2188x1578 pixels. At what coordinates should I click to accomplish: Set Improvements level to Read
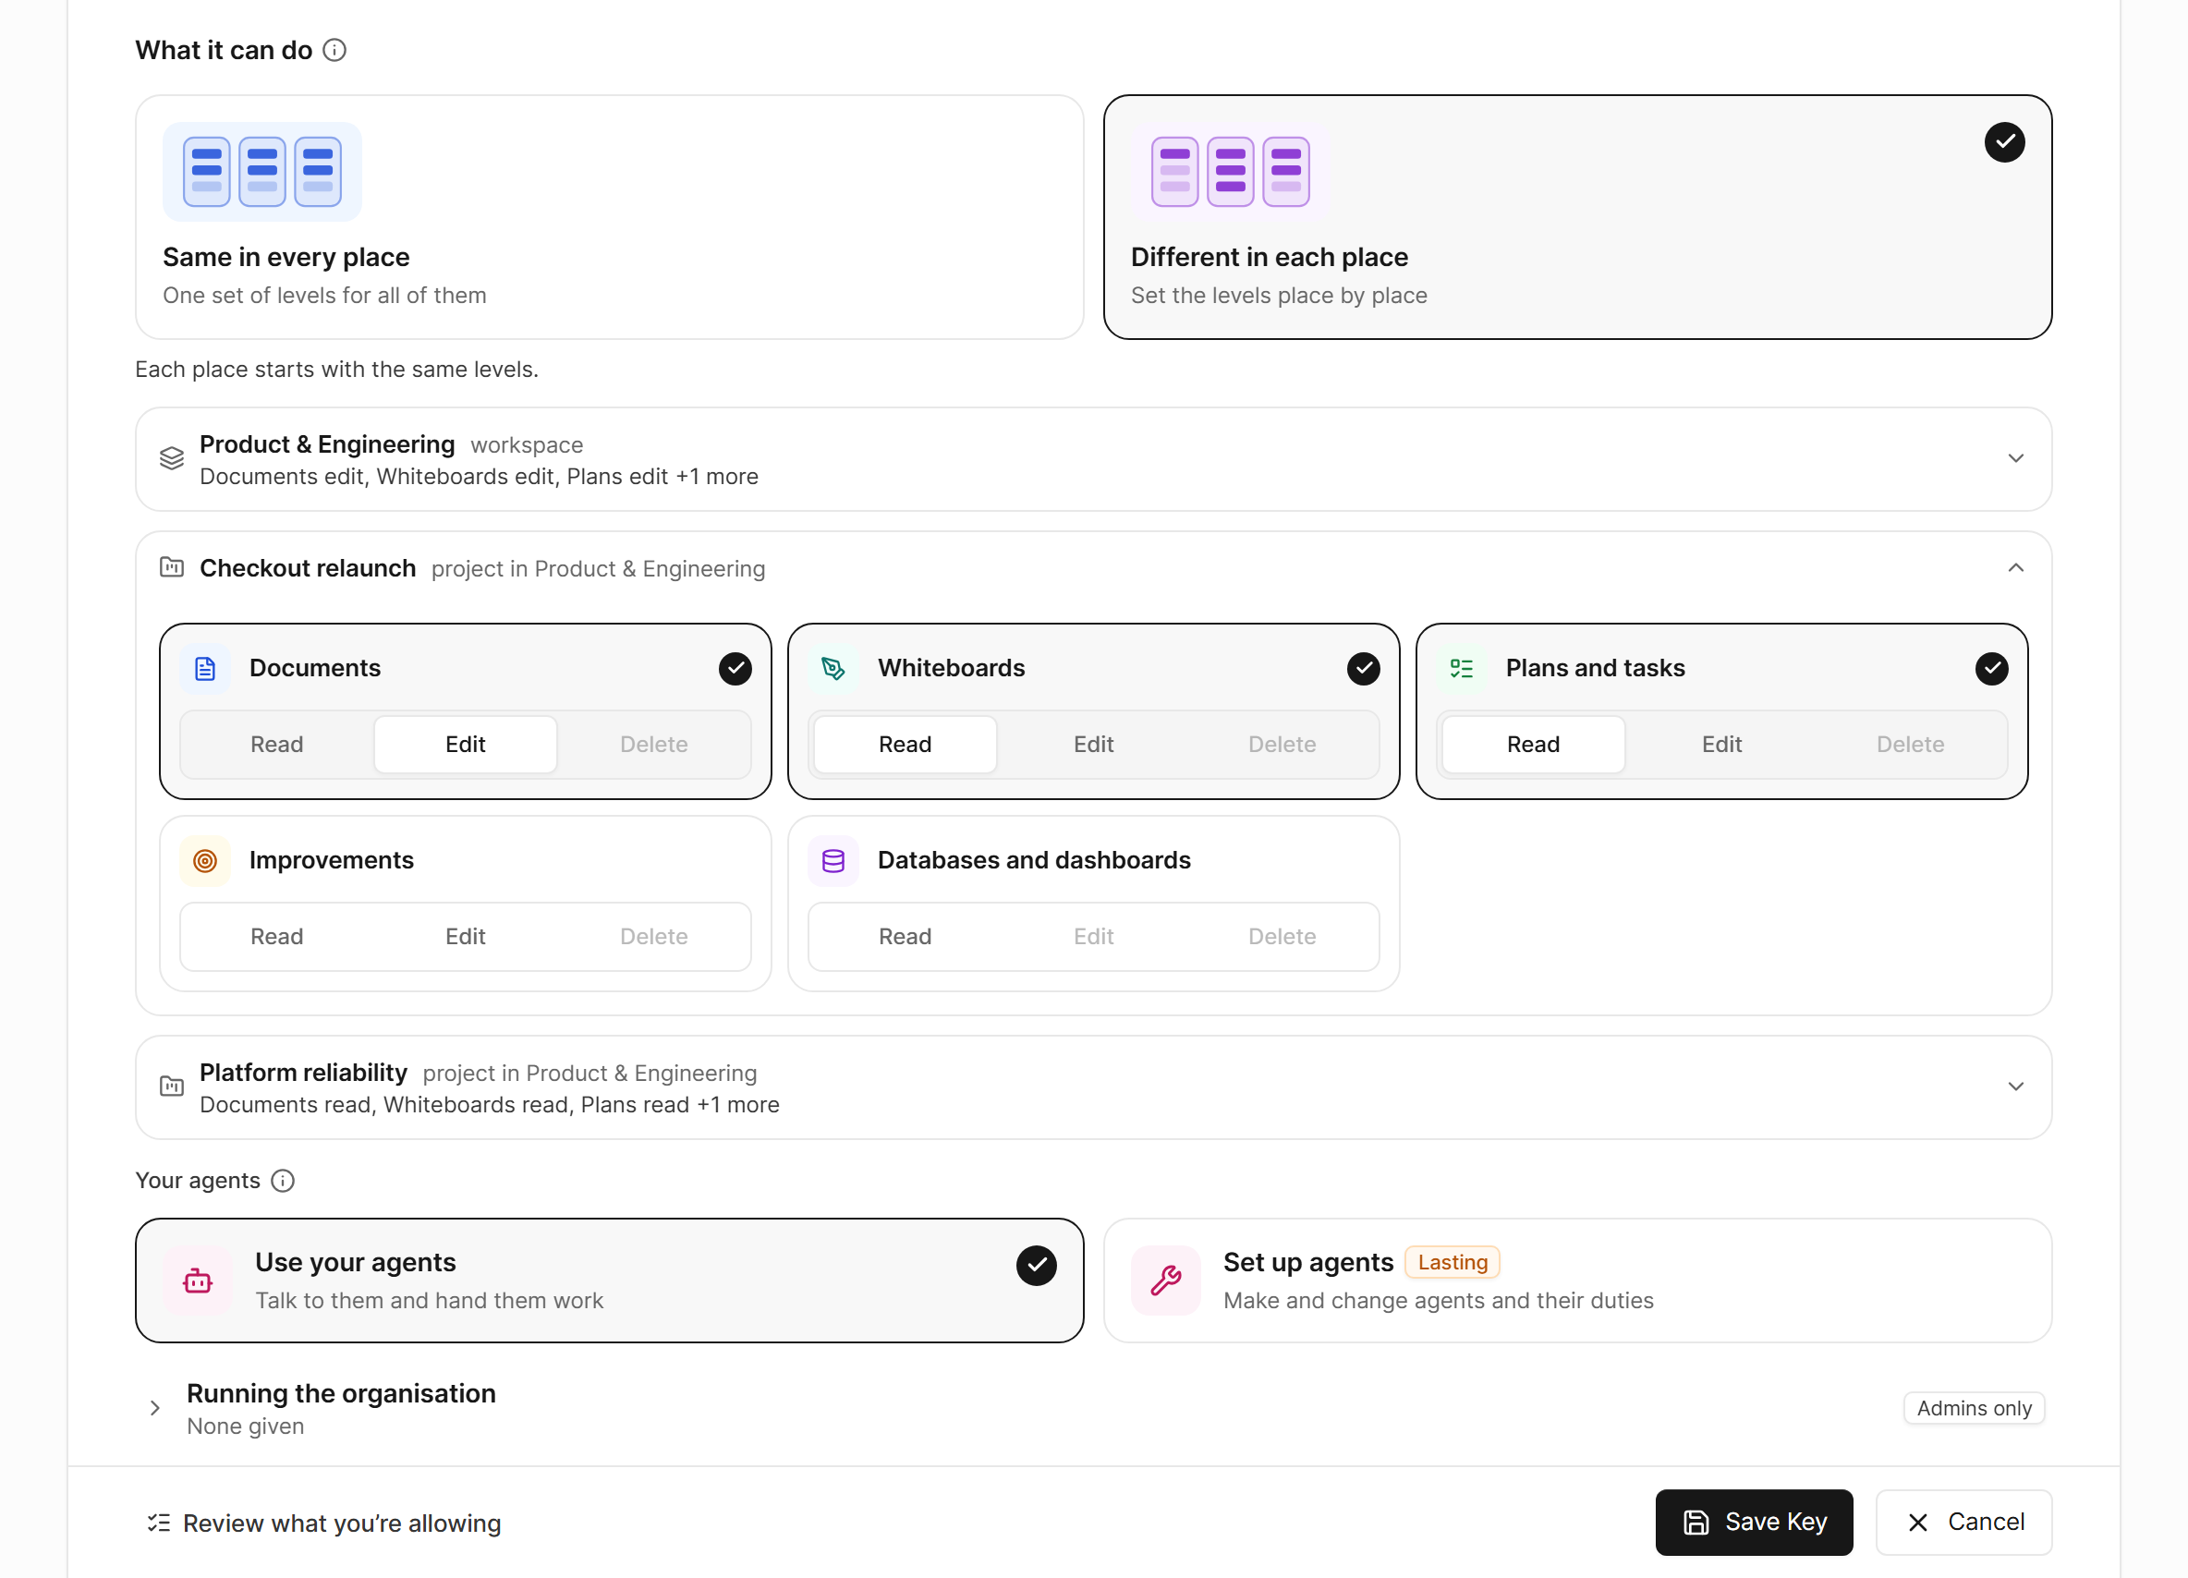[x=277, y=937]
